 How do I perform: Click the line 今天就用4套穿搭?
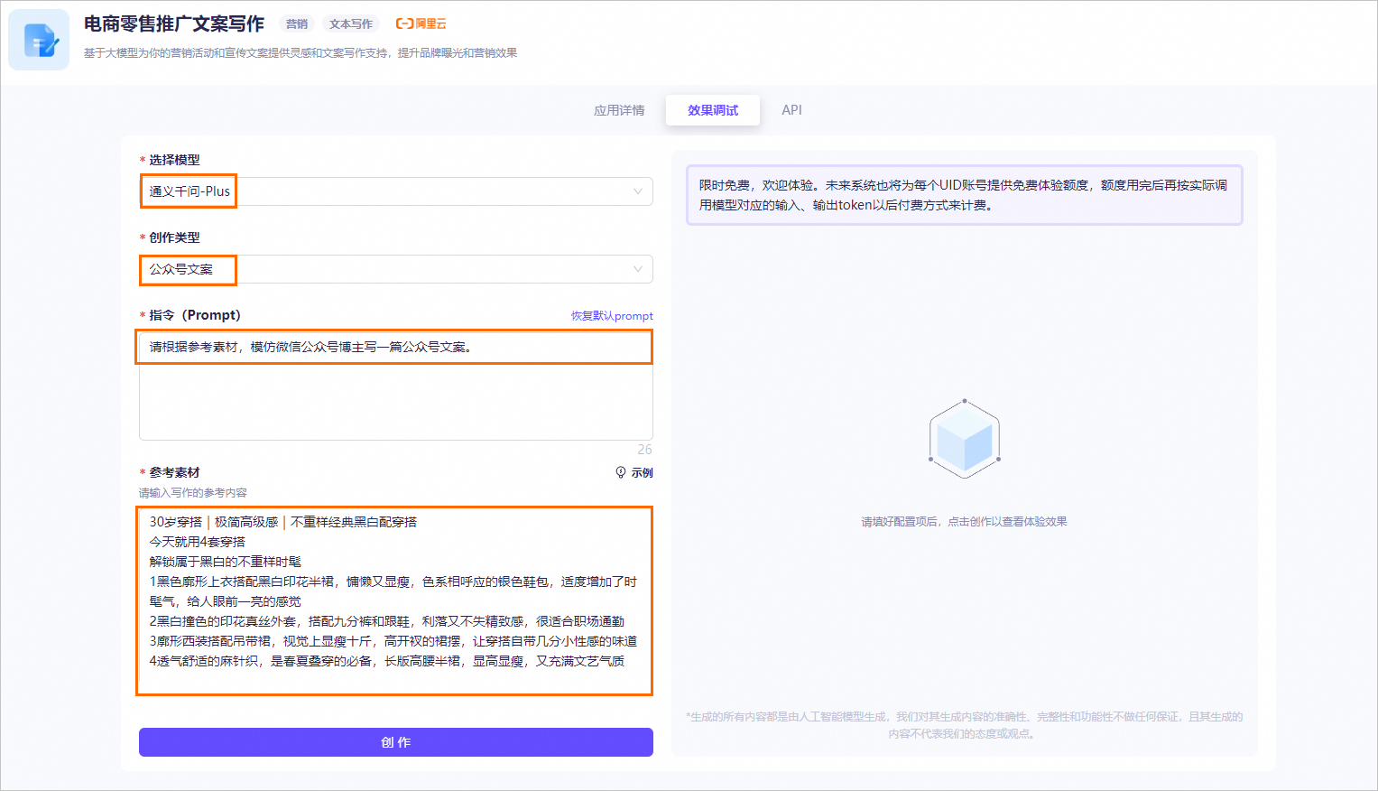tap(198, 542)
